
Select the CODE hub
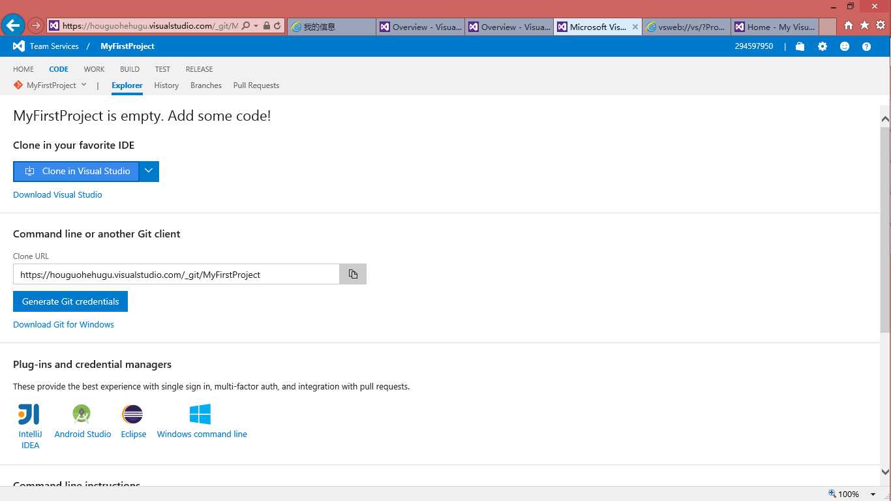click(59, 69)
